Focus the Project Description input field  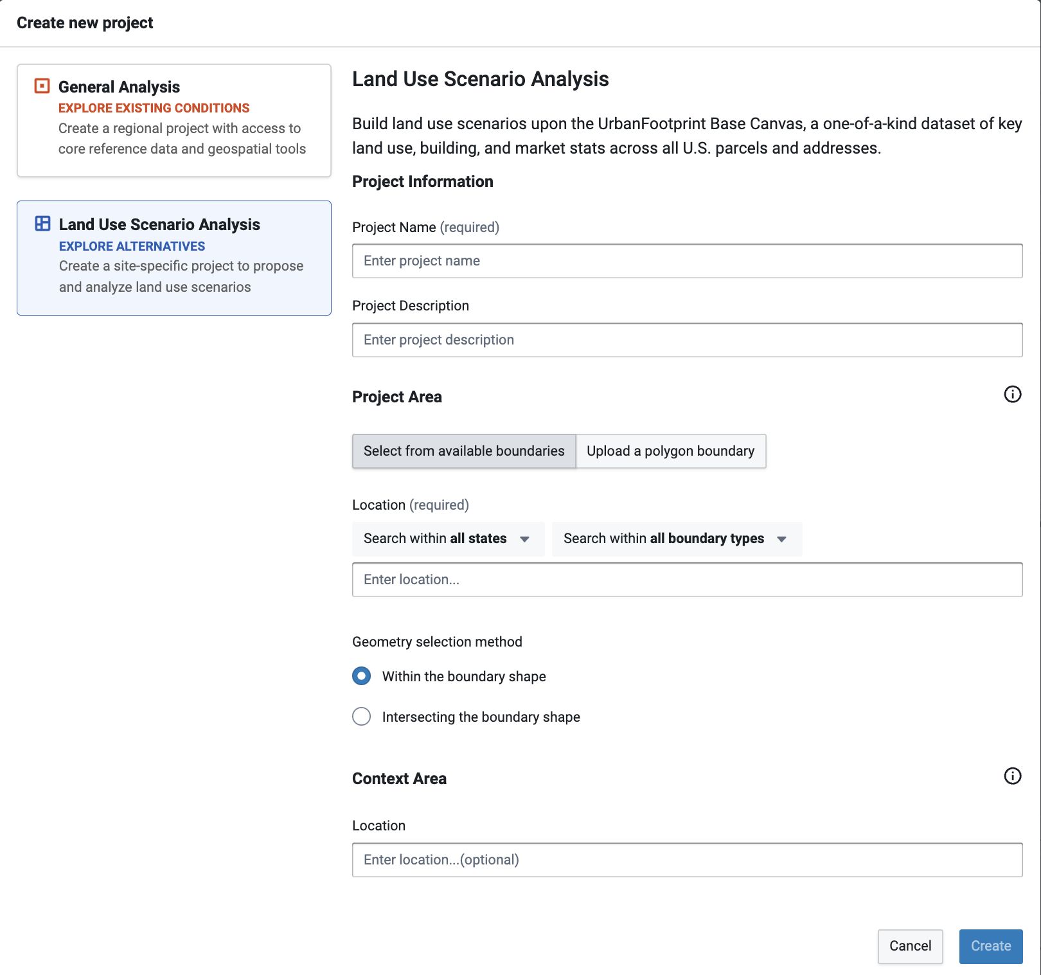(688, 340)
